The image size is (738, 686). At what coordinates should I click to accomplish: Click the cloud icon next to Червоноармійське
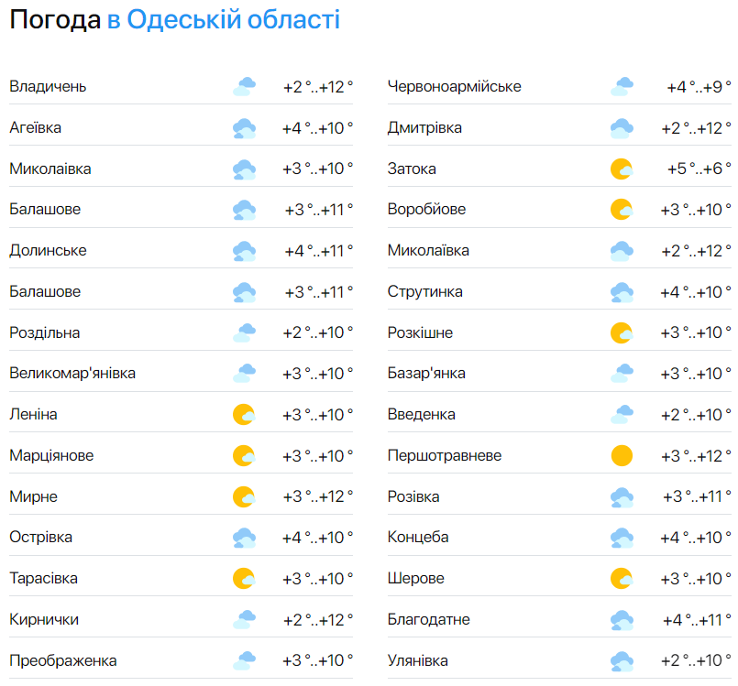click(622, 87)
